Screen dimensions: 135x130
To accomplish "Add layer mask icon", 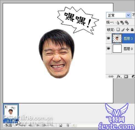I will click(x=126, y=76).
